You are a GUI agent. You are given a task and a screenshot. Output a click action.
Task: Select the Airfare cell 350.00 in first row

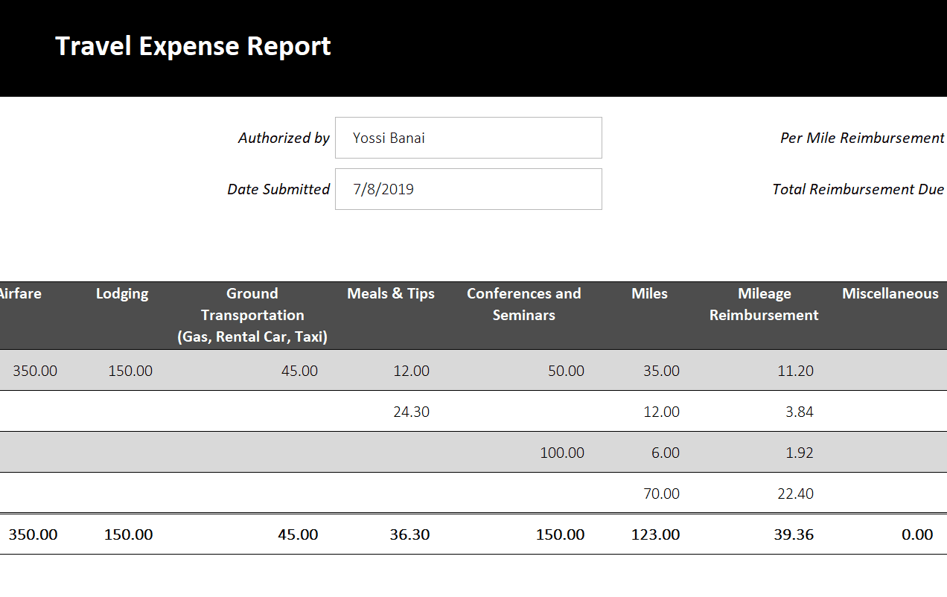[35, 371]
